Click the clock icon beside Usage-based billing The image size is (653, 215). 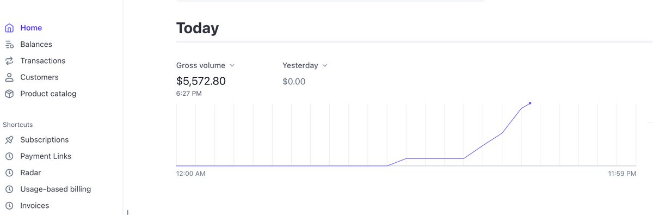pyautogui.click(x=9, y=189)
